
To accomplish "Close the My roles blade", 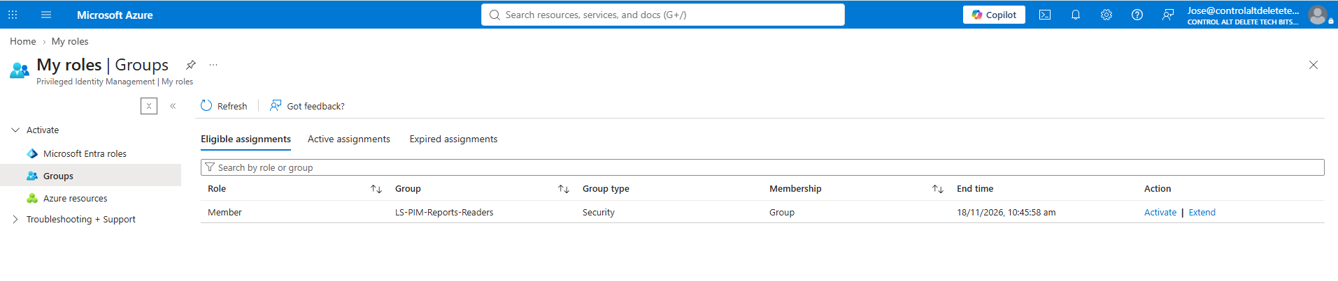I will (1314, 65).
